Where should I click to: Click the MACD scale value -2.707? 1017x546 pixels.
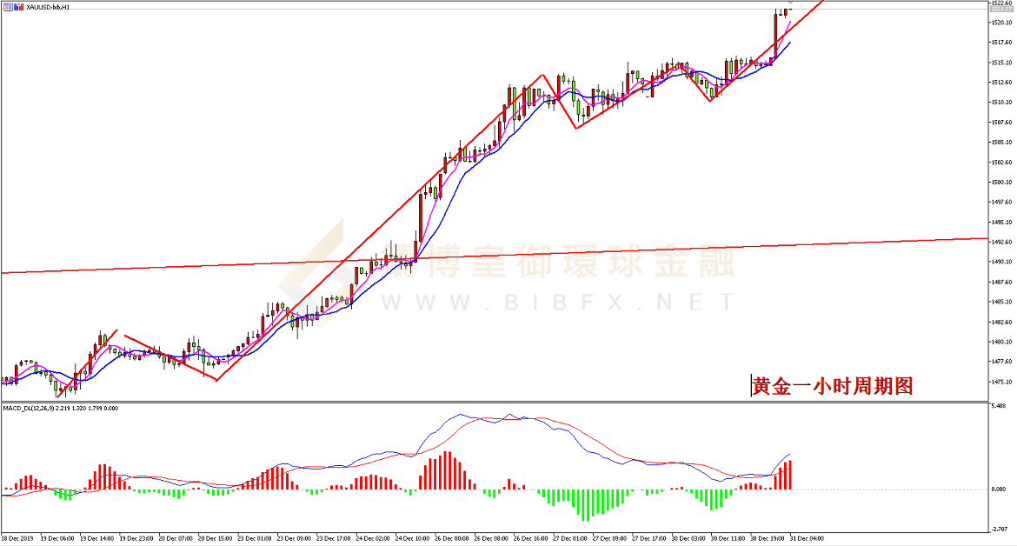pos(1000,528)
